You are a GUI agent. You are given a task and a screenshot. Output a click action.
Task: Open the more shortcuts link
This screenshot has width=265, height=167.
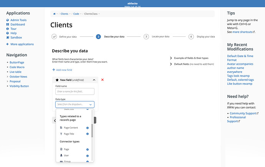tap(242, 32)
